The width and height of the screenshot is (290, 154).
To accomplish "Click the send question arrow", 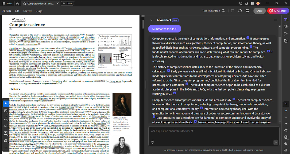I will pyautogui.click(x=275, y=142).
